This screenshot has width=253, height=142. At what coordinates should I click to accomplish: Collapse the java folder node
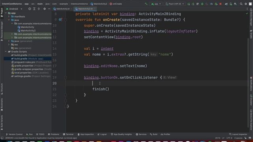[9, 20]
